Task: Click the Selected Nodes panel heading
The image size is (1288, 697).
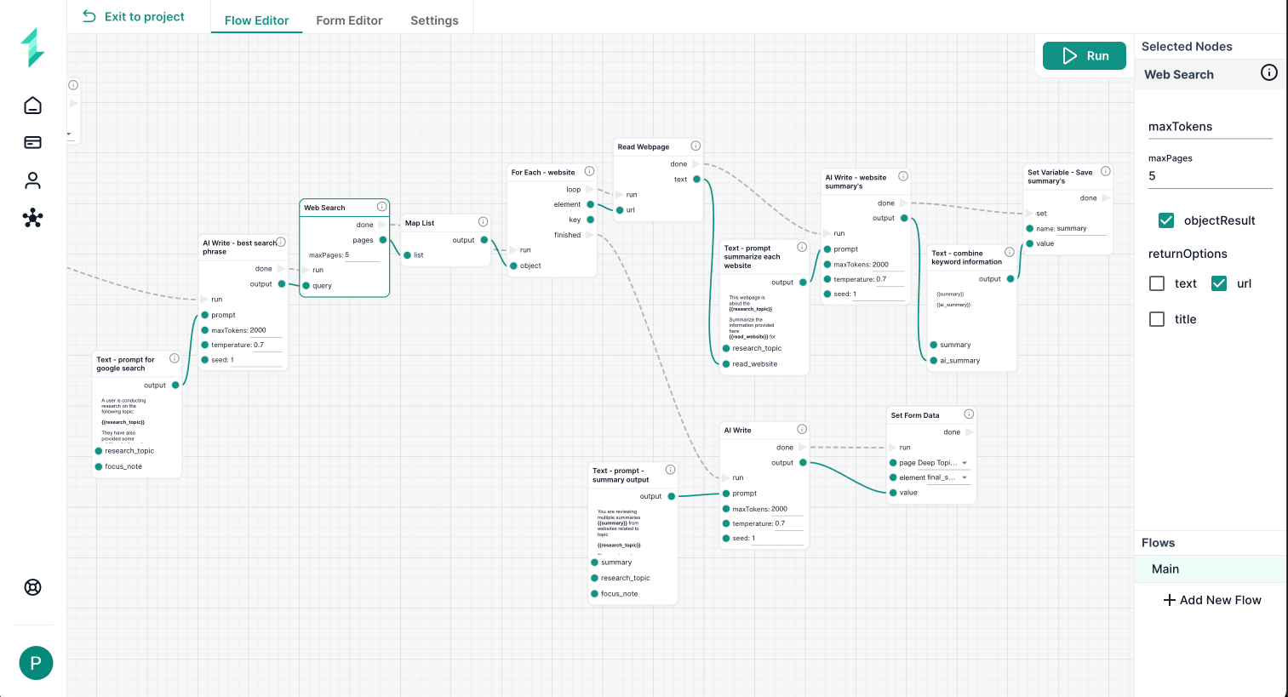Action: point(1187,47)
